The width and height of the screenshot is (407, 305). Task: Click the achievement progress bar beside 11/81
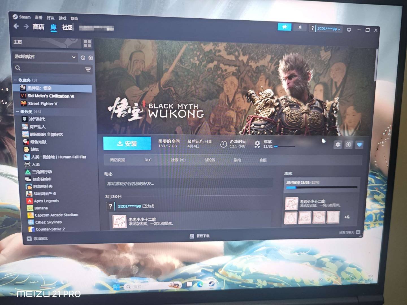pos(284,147)
